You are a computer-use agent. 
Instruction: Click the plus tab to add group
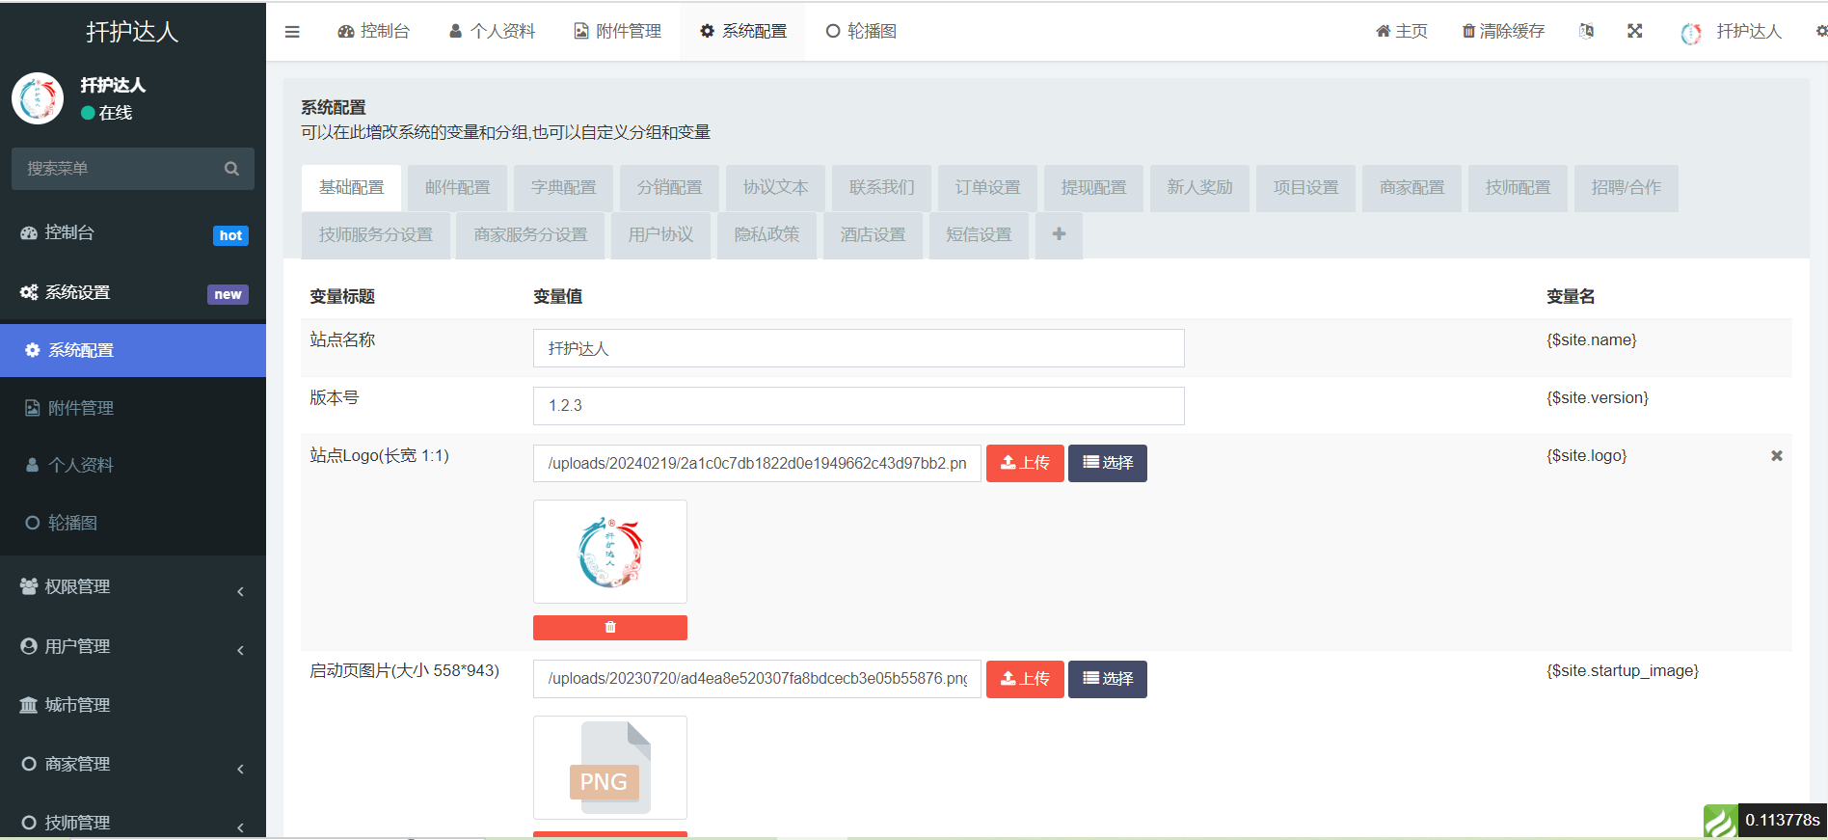coord(1059,234)
